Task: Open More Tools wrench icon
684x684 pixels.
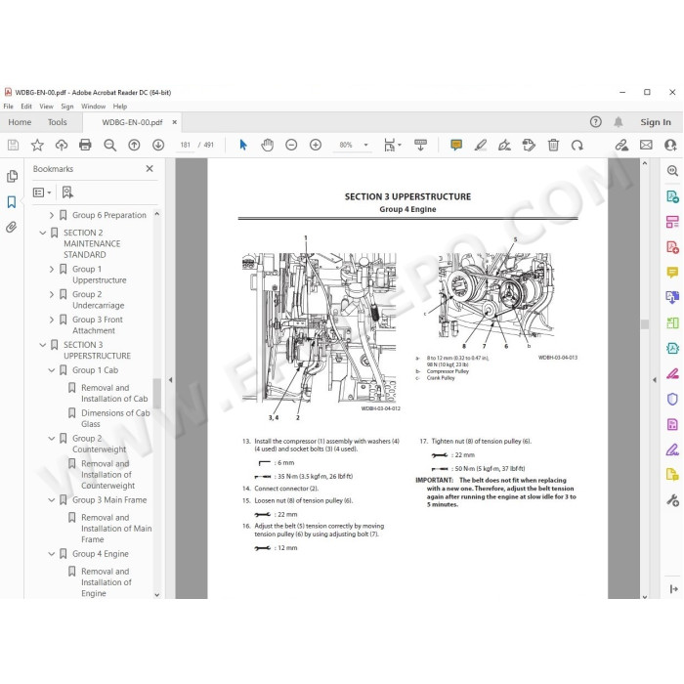Action: coord(672,500)
